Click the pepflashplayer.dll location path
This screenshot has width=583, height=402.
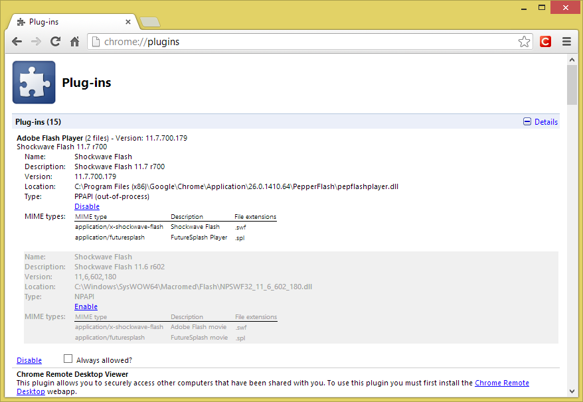pos(236,186)
